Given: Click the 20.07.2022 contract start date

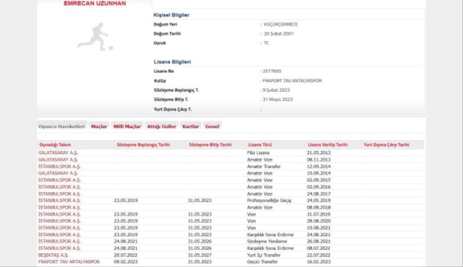Looking at the screenshot, I should [126, 255].
